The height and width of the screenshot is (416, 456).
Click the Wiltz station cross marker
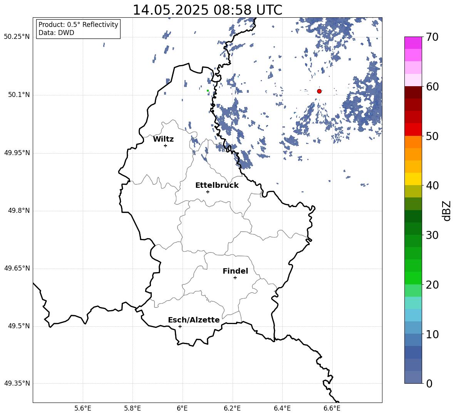tap(166, 145)
